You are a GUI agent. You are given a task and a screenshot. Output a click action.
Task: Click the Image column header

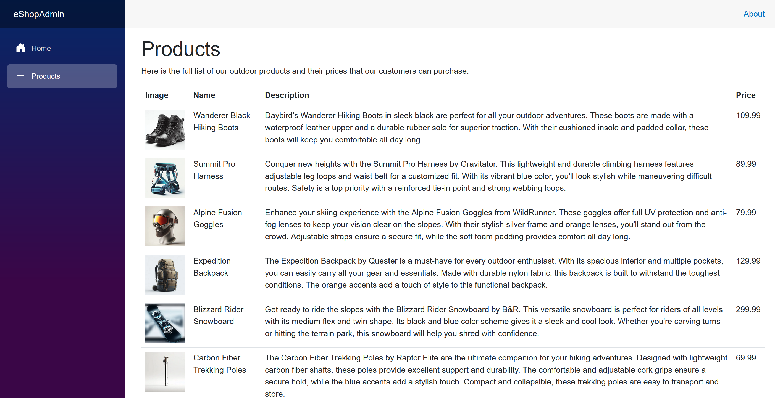pos(156,95)
